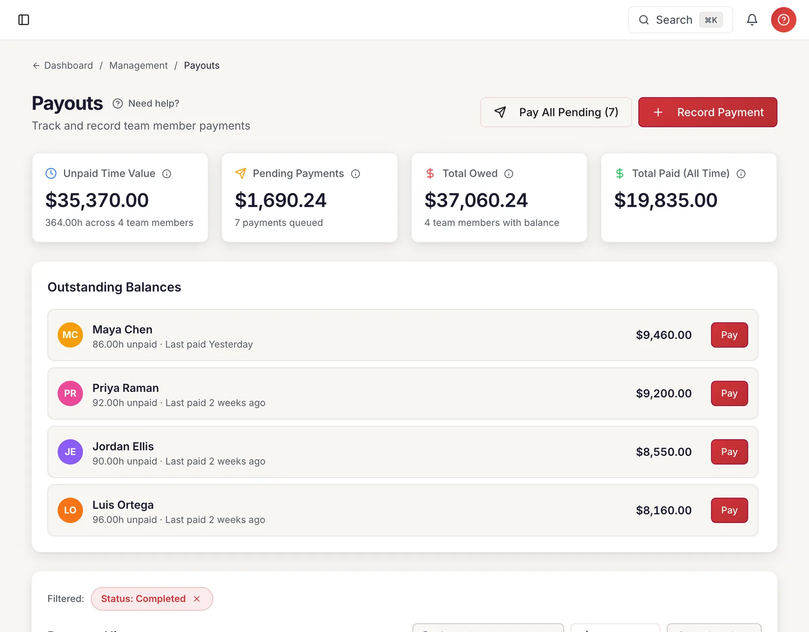
Task: Click the Outstanding Balances heading
Action: click(114, 287)
